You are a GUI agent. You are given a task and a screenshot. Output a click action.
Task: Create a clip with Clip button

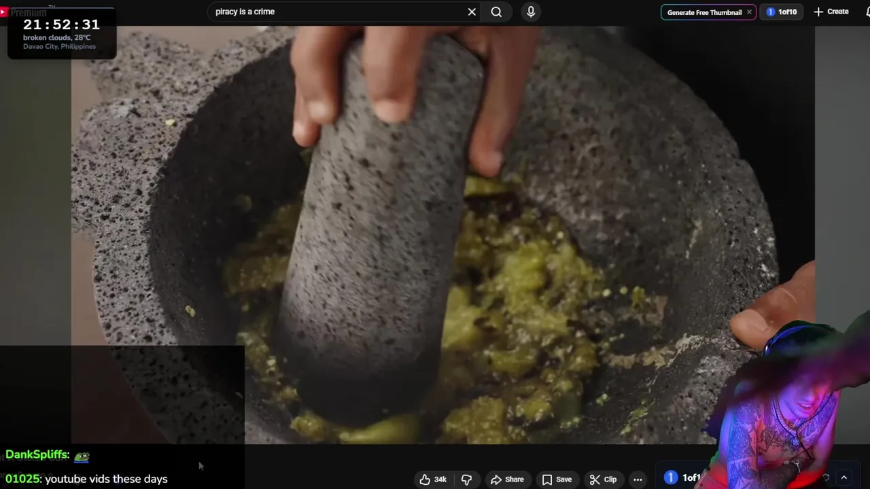tap(604, 479)
